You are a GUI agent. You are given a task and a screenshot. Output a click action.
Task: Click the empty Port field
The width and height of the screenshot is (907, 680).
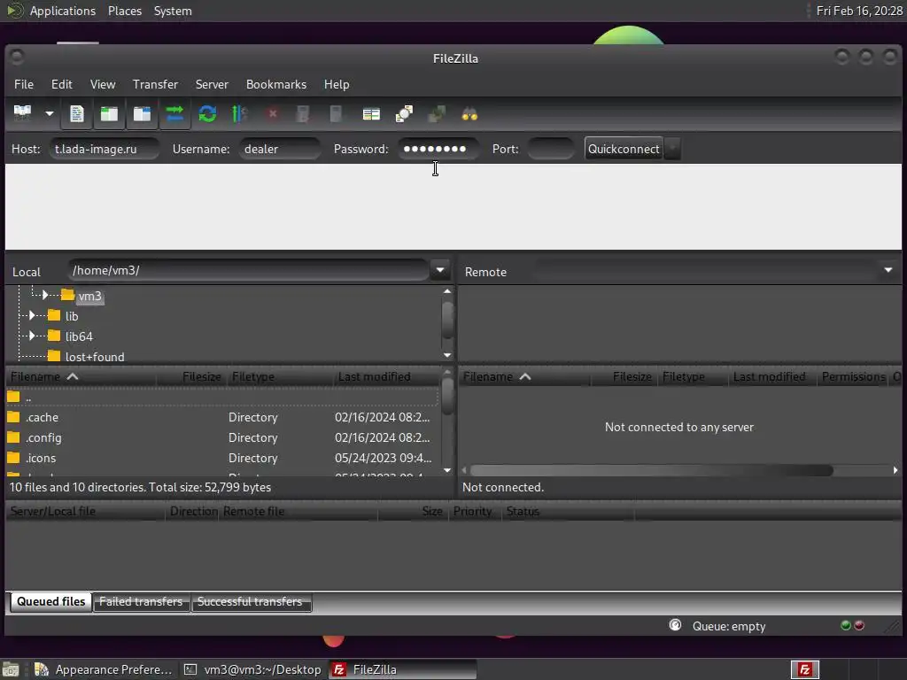(x=551, y=149)
